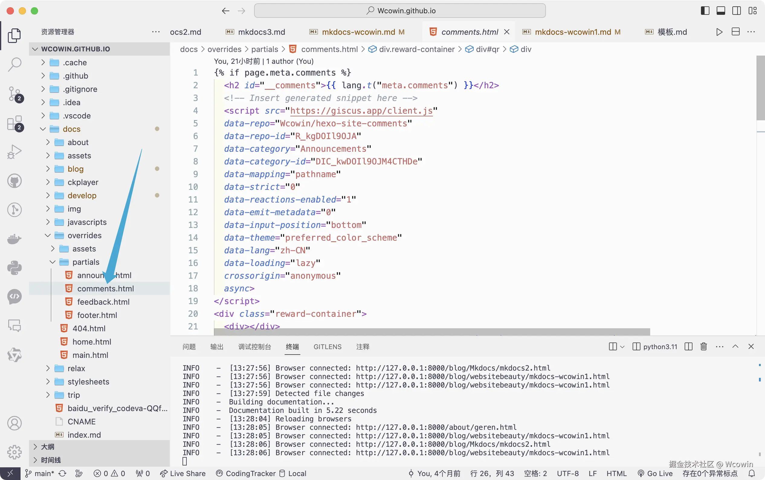Open the Extensions view
Viewport: 765px width, 480px height.
[x=14, y=123]
